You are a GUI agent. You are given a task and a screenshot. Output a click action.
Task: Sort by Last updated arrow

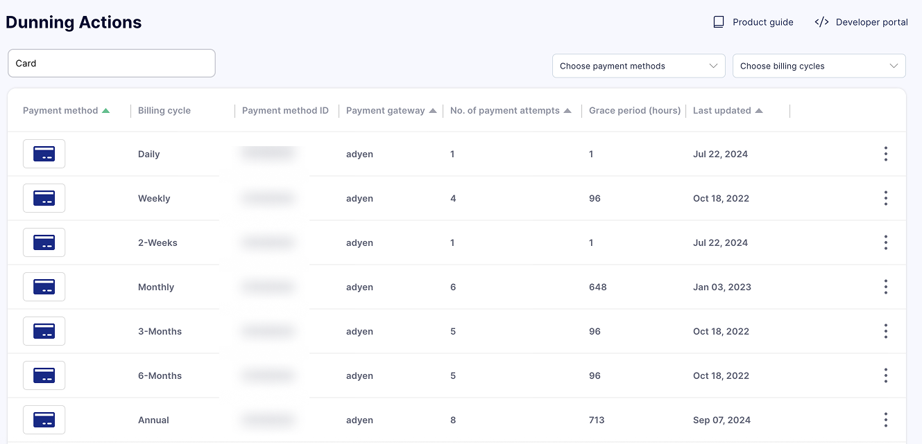tap(759, 110)
